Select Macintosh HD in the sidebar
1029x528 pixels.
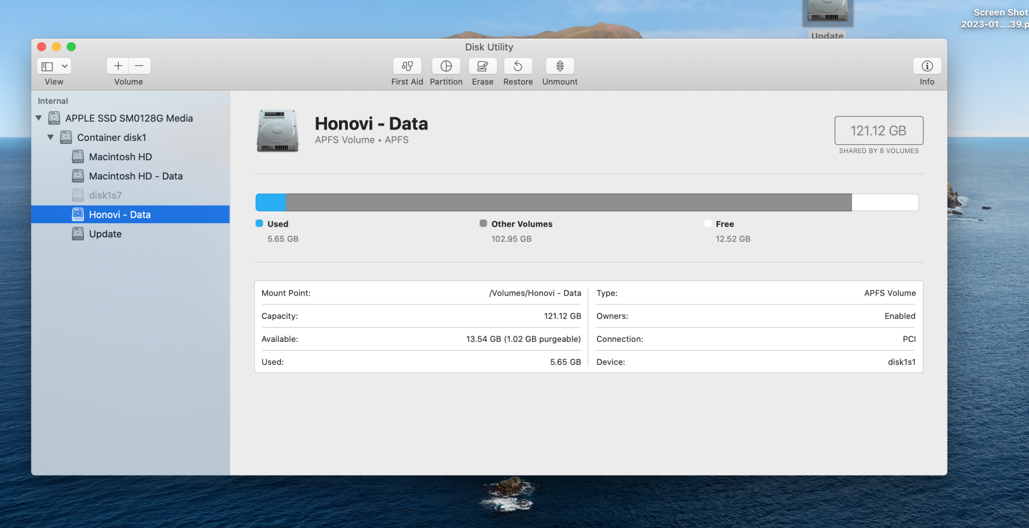(131, 157)
